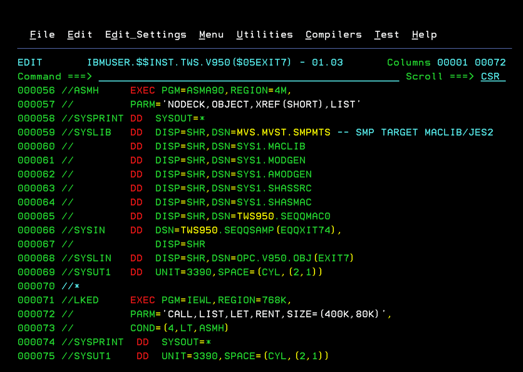Select line number 000059 SYSLIB prefix
The width and height of the screenshot is (523, 372).
[x=36, y=133]
